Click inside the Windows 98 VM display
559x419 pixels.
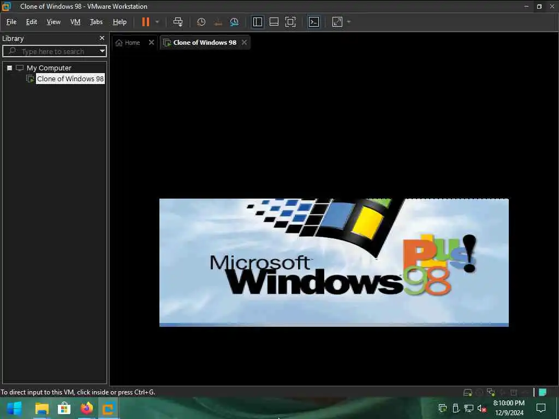click(x=334, y=262)
